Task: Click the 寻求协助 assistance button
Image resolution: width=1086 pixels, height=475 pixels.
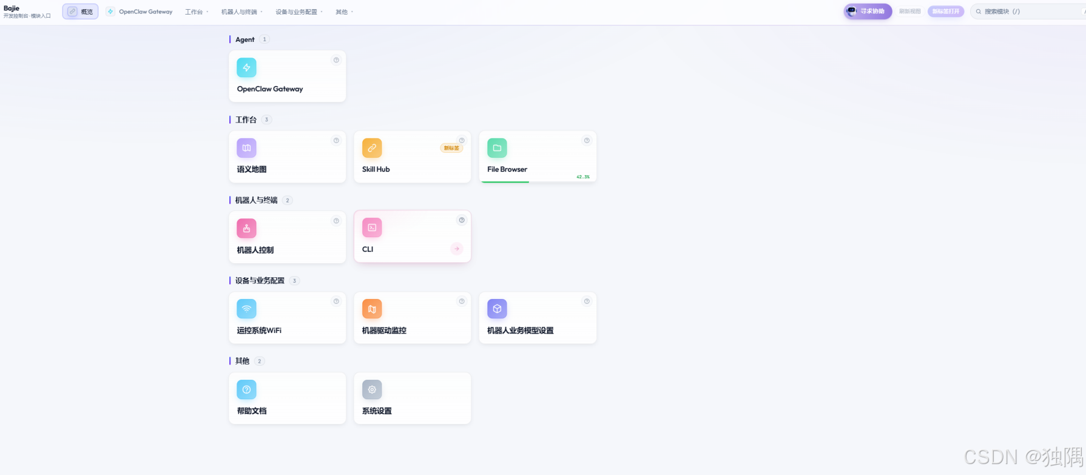Action: (868, 12)
